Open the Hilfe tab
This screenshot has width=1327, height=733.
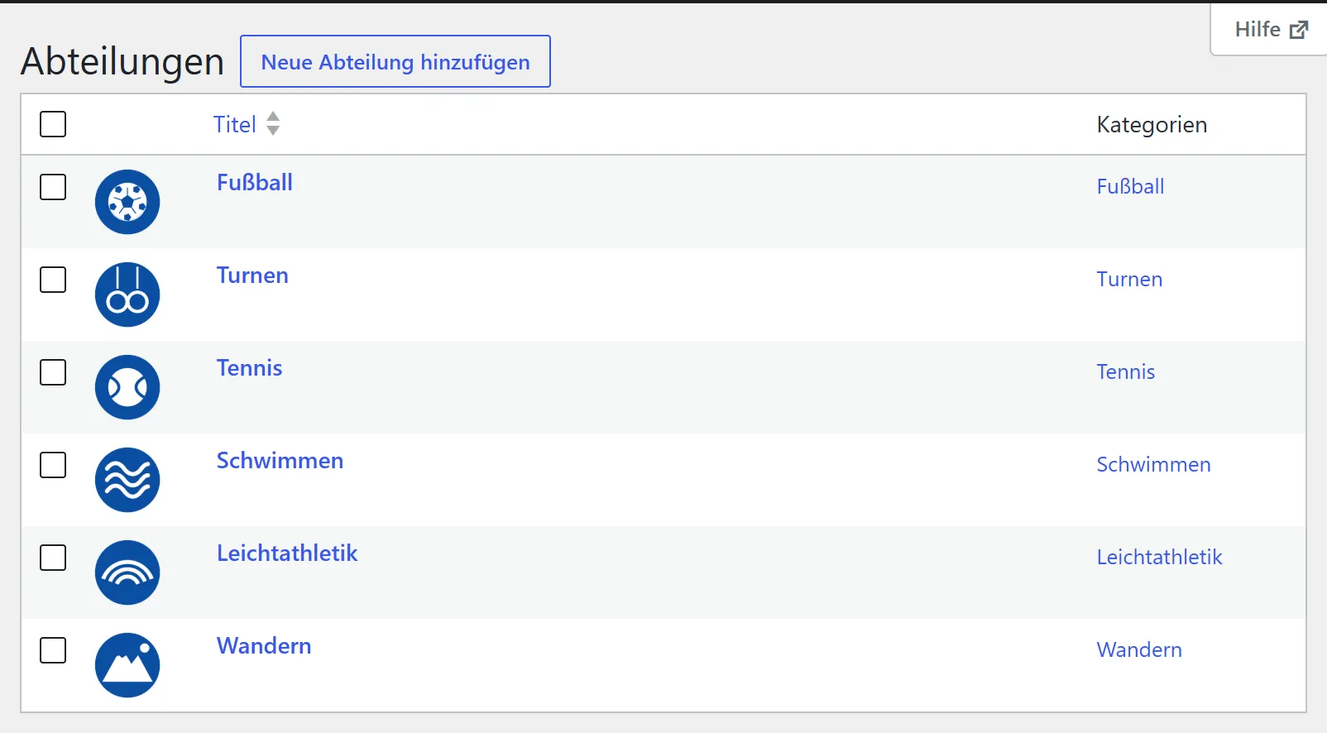[1271, 30]
